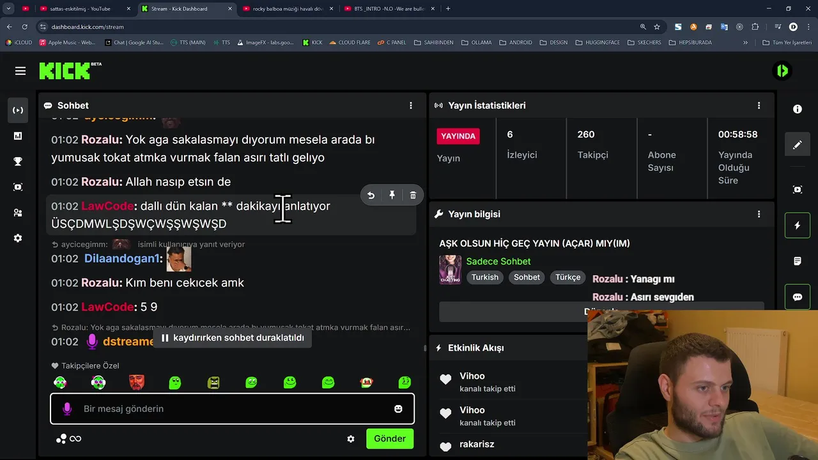Viewport: 818px width, 460px height.
Task: Open the stream sidebar icon
Action: click(18, 110)
